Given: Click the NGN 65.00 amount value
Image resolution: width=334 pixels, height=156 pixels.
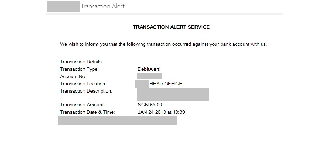Looking at the screenshot, I should 150,105.
